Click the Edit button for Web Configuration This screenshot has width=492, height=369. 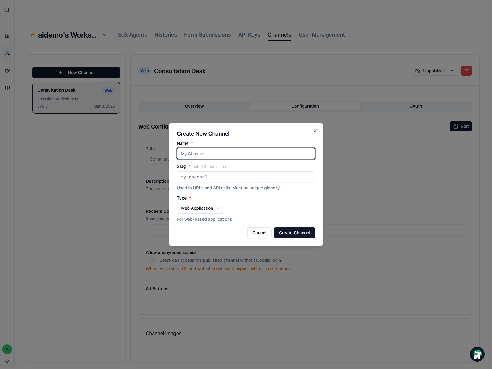click(x=461, y=126)
